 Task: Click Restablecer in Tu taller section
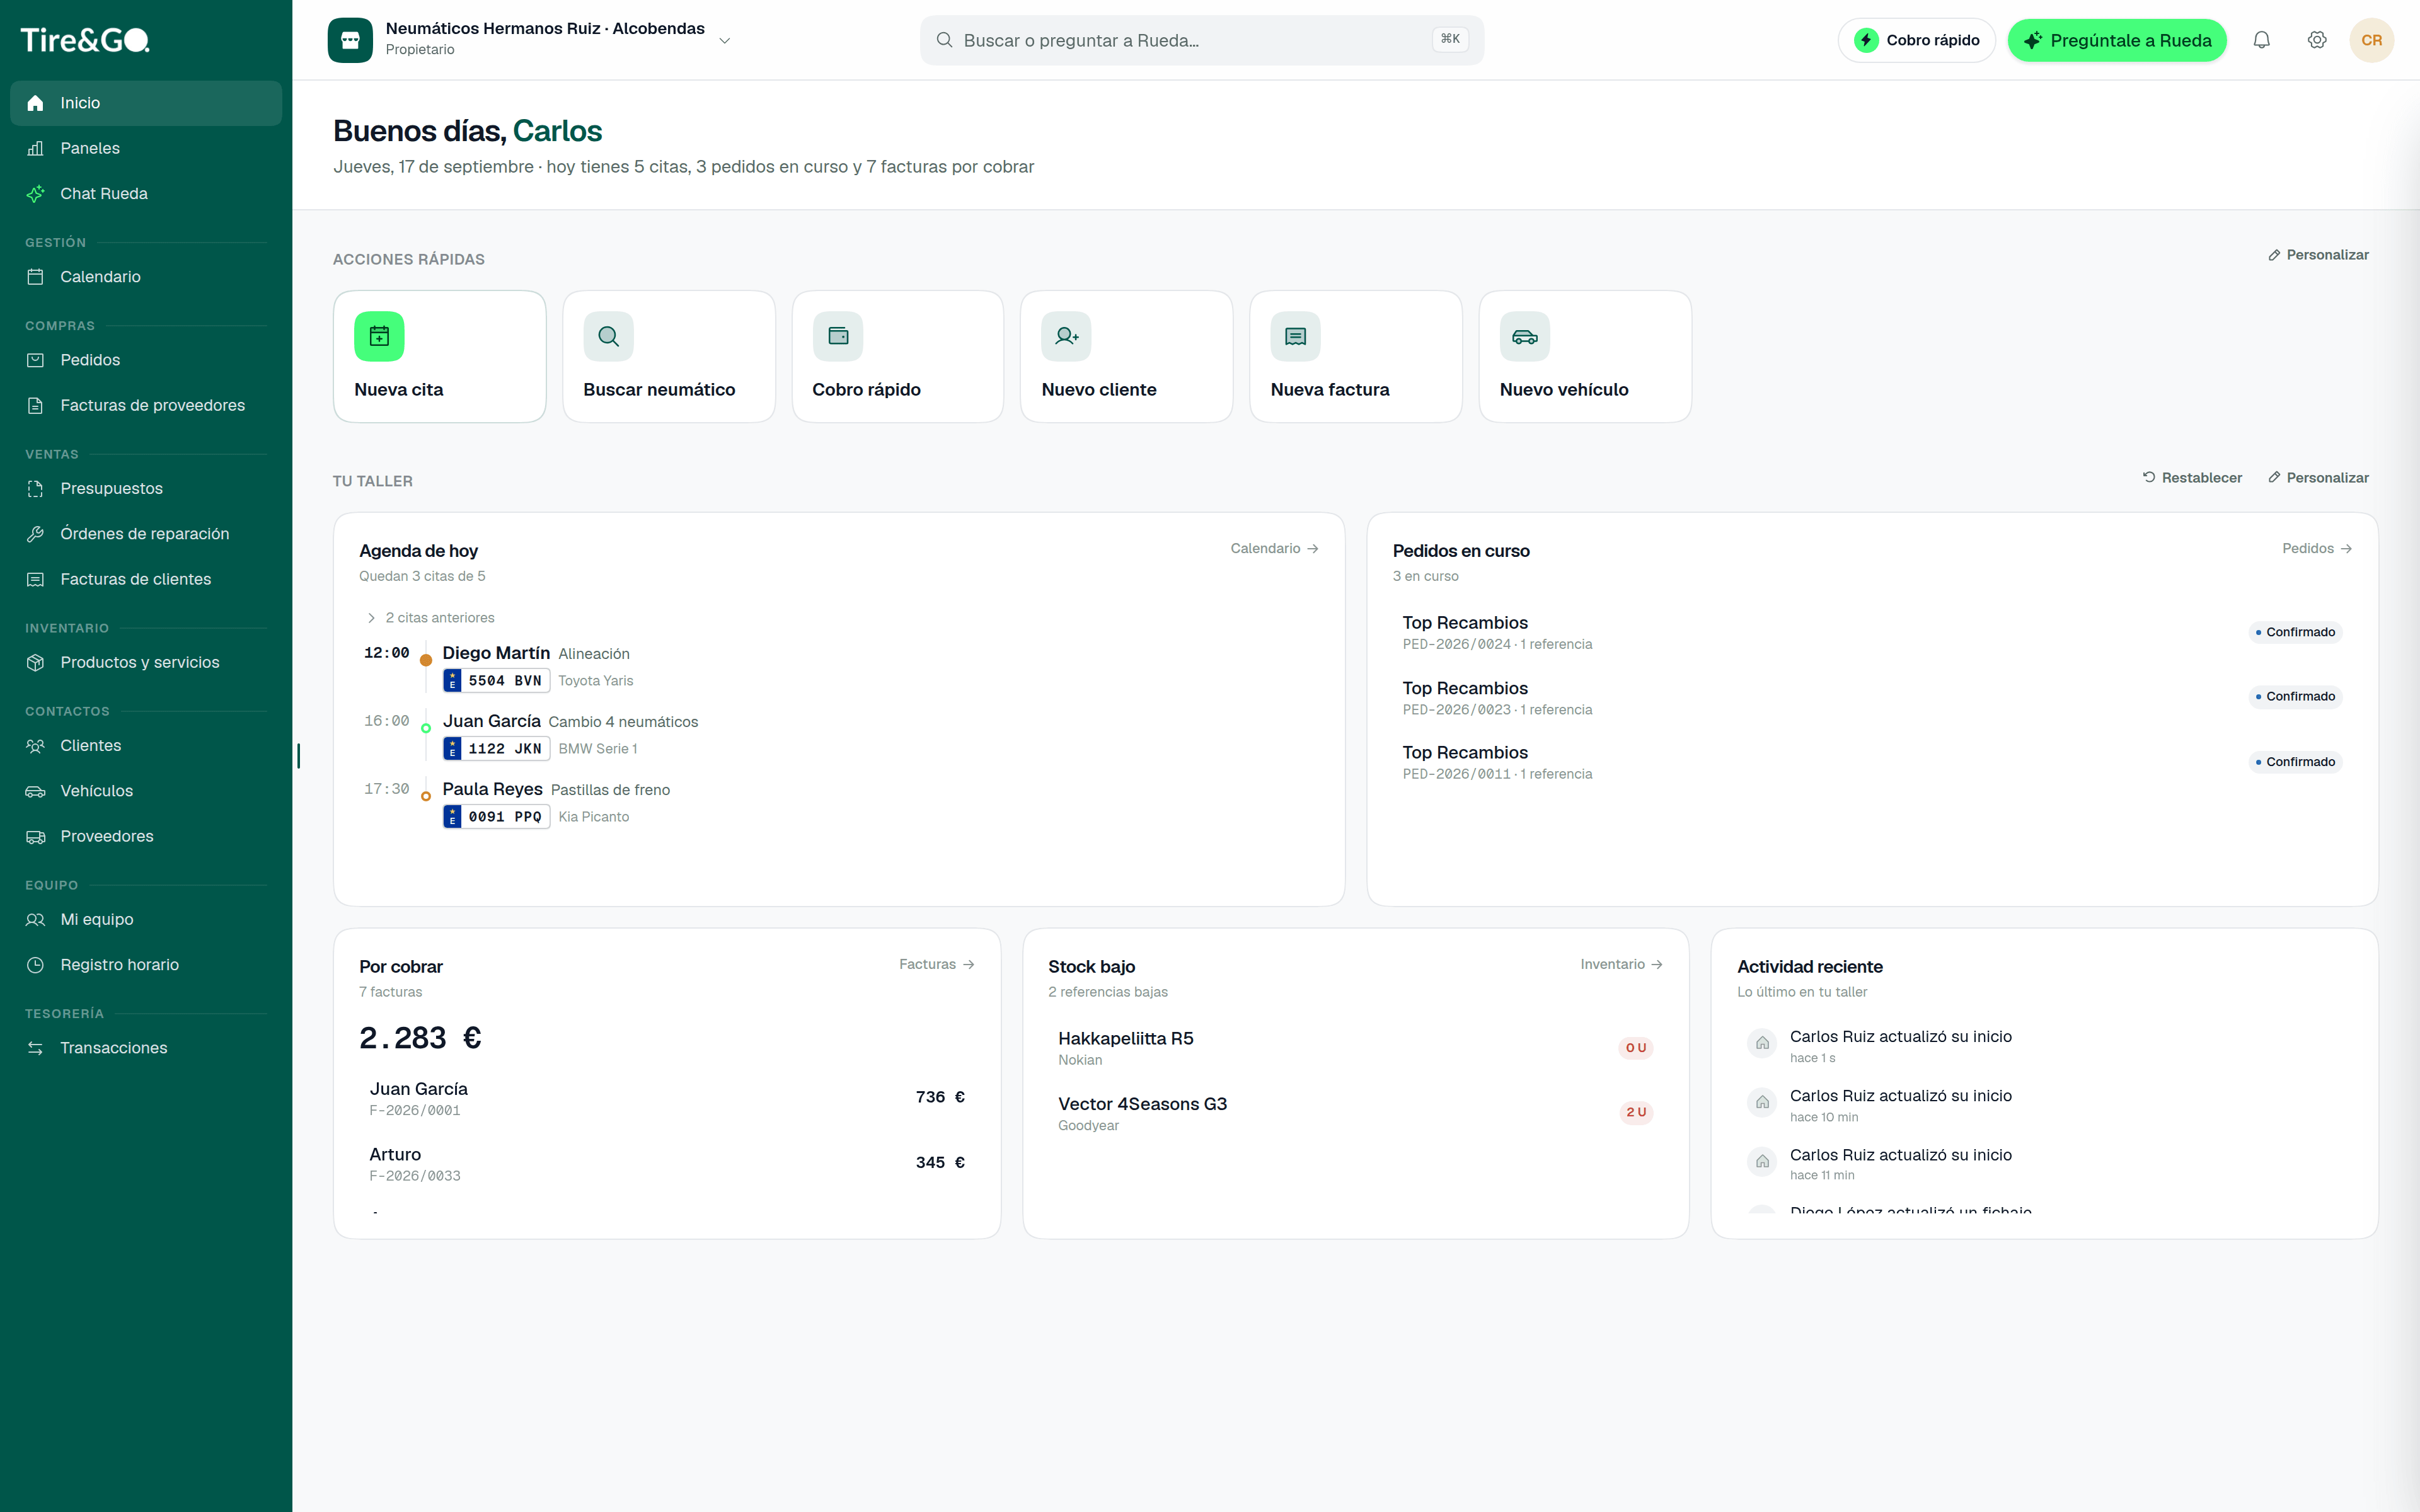[2192, 478]
